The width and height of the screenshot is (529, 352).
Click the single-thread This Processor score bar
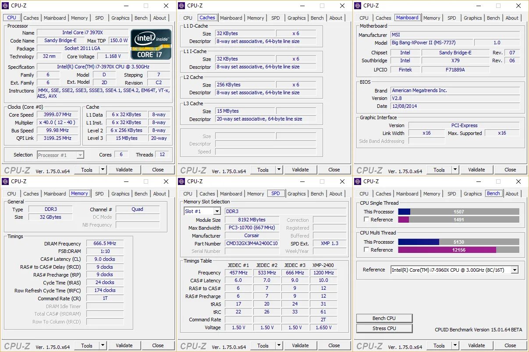pyautogui.click(x=458, y=212)
